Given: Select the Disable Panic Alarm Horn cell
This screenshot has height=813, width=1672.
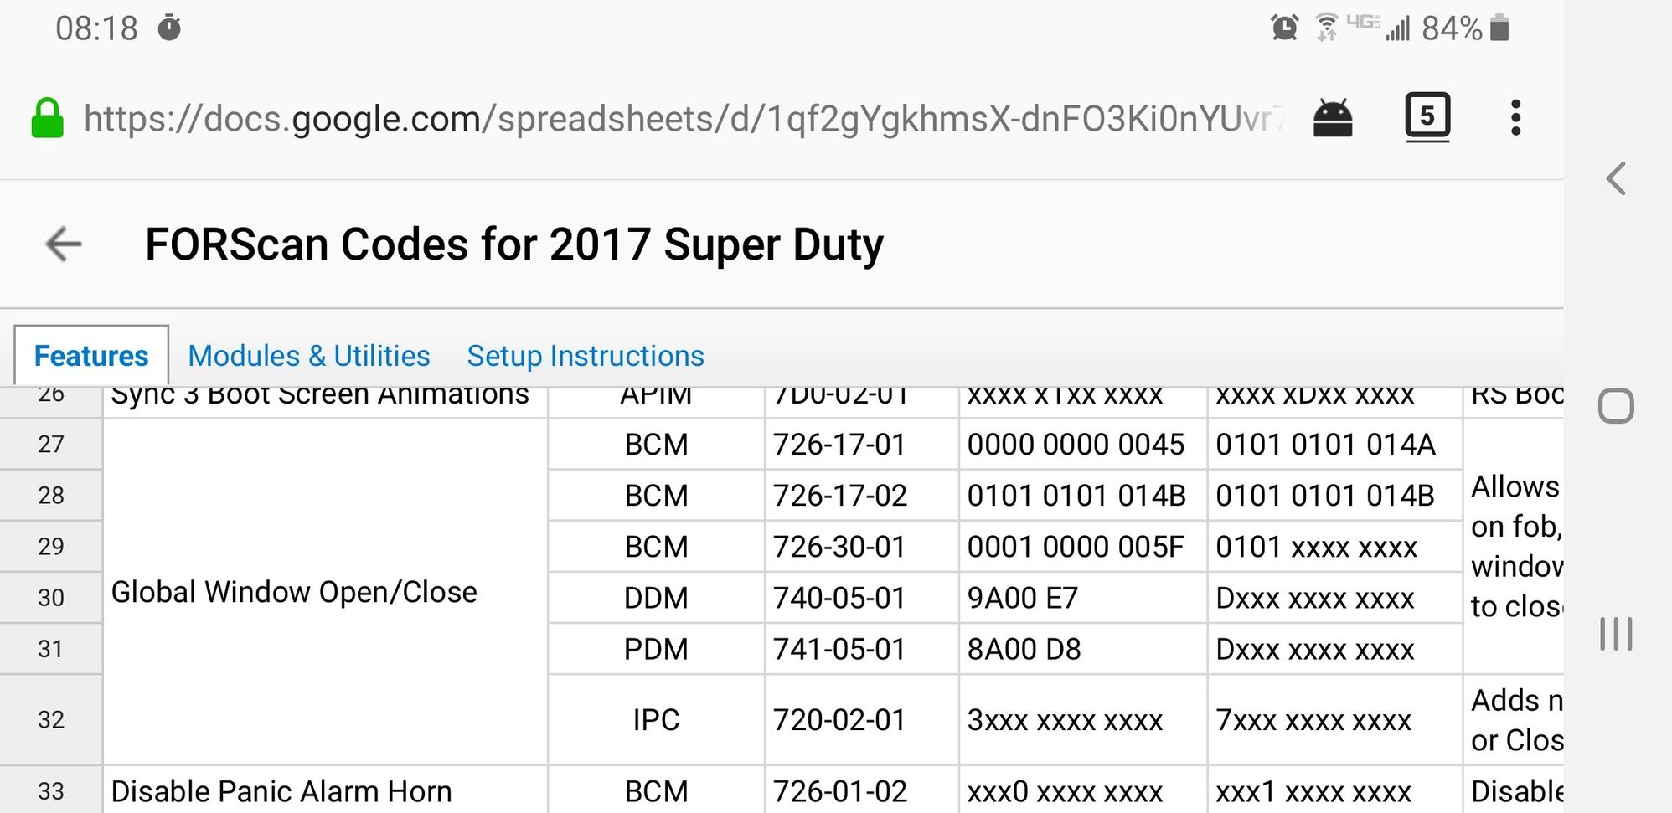Looking at the screenshot, I should (324, 790).
